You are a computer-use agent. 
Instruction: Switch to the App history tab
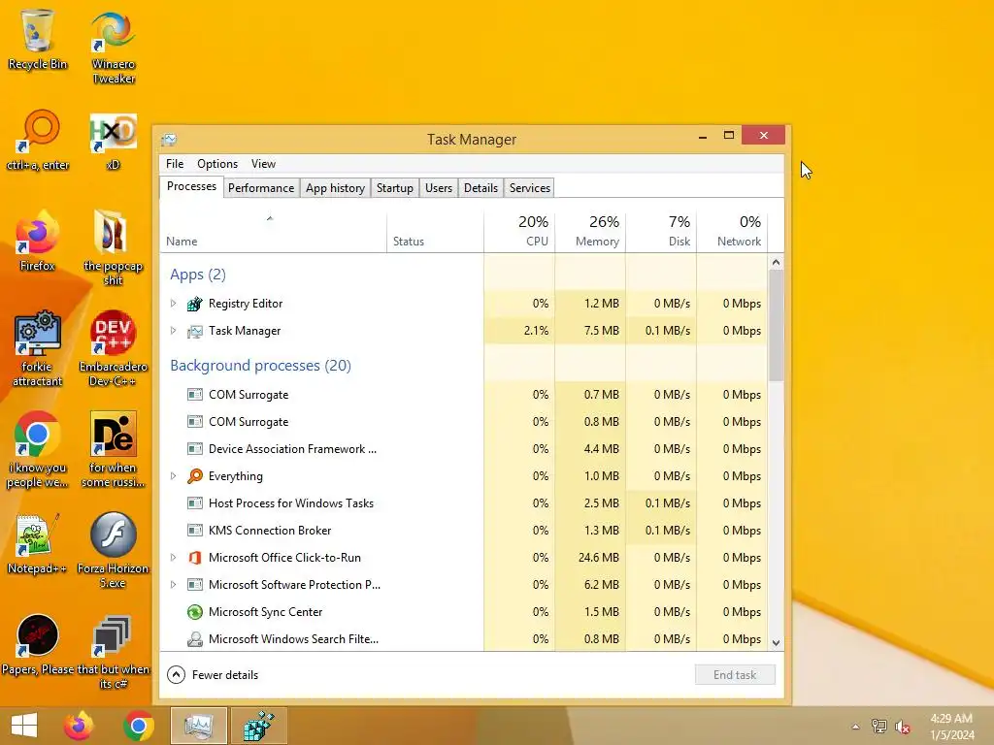tap(335, 188)
